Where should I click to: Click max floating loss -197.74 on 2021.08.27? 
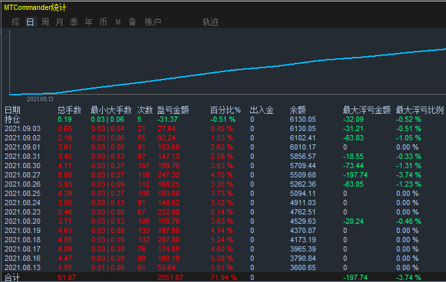tap(356, 175)
